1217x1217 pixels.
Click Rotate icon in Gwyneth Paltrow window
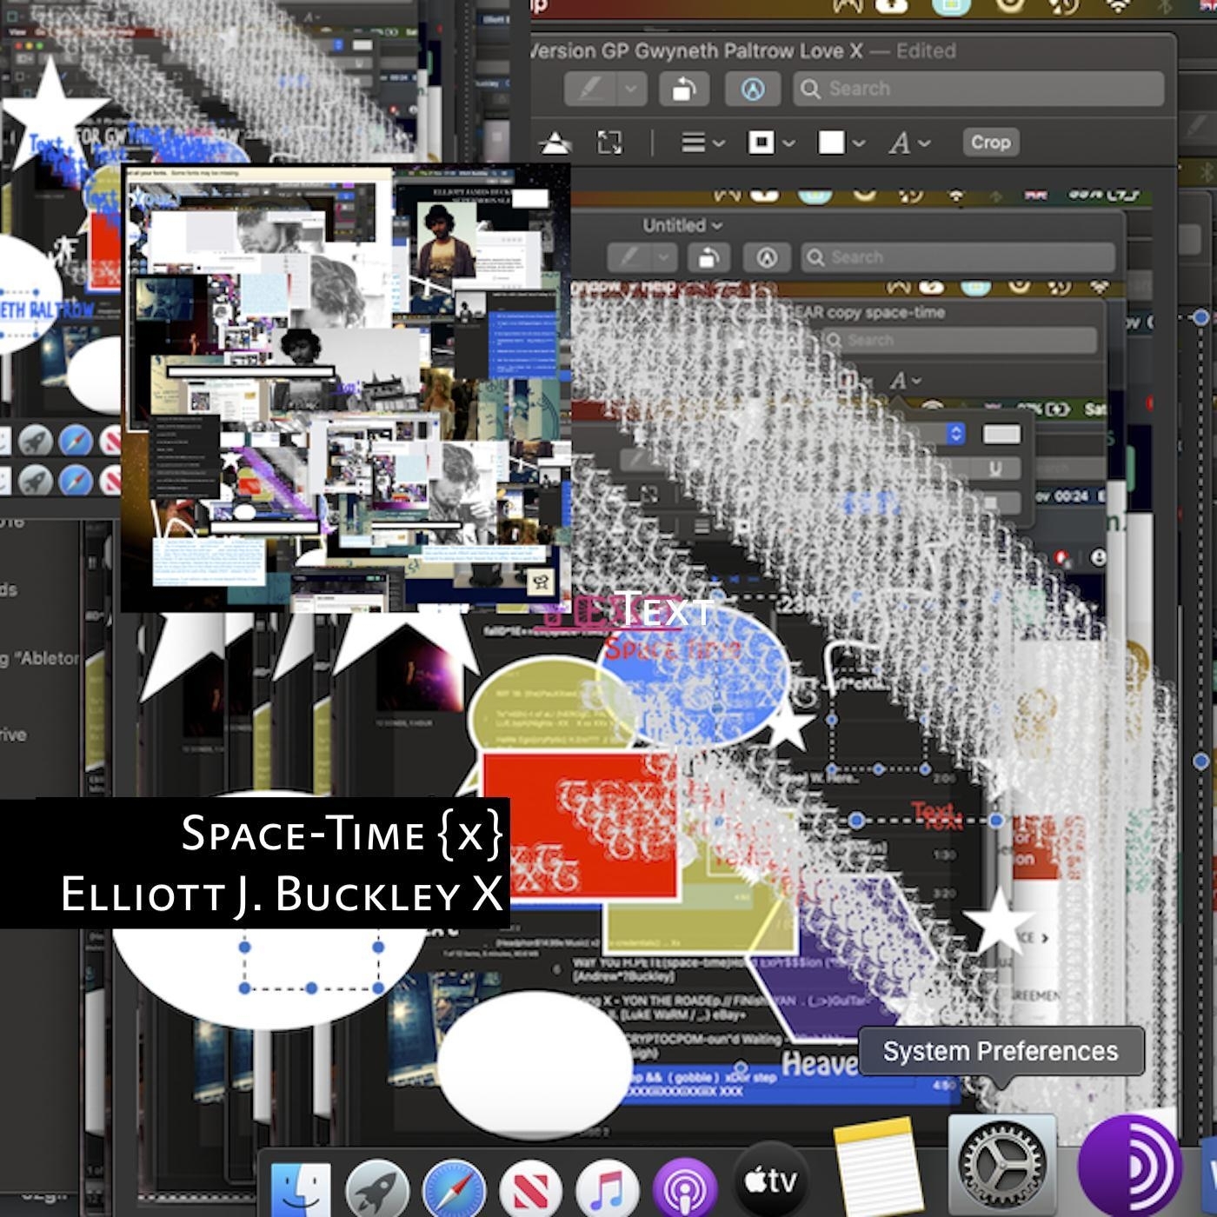pyautogui.click(x=683, y=89)
